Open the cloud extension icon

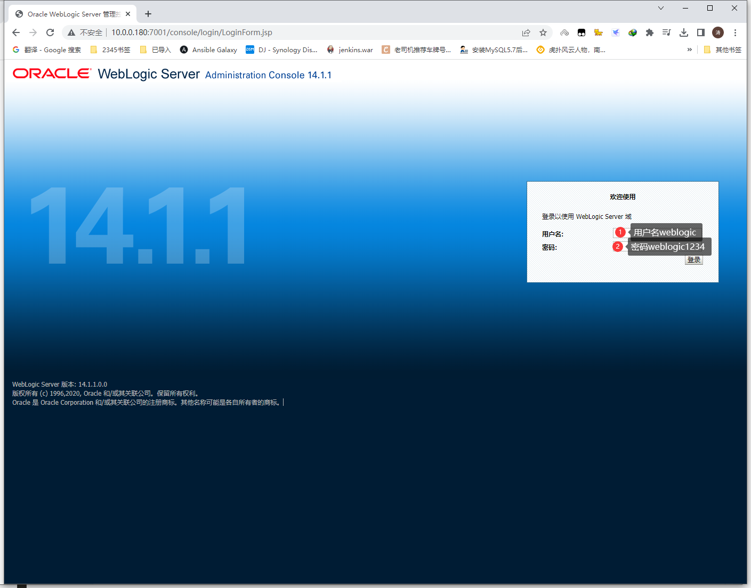tap(564, 32)
